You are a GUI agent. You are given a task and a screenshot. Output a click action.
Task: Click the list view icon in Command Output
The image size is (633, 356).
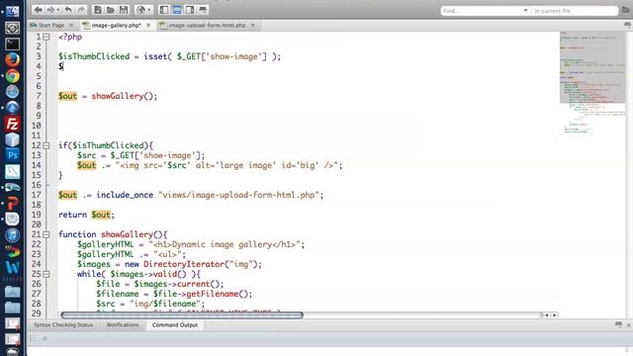coord(33,338)
